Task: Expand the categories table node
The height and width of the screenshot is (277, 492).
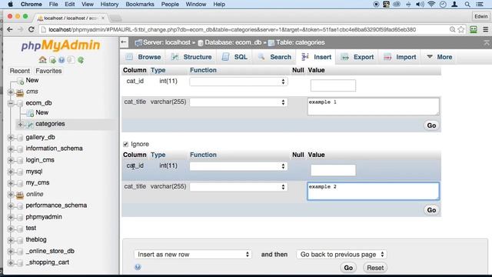Action: tap(21, 125)
